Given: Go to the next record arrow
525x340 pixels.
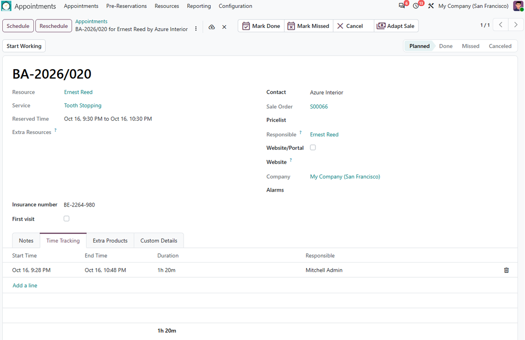Looking at the screenshot, I should pos(516,25).
